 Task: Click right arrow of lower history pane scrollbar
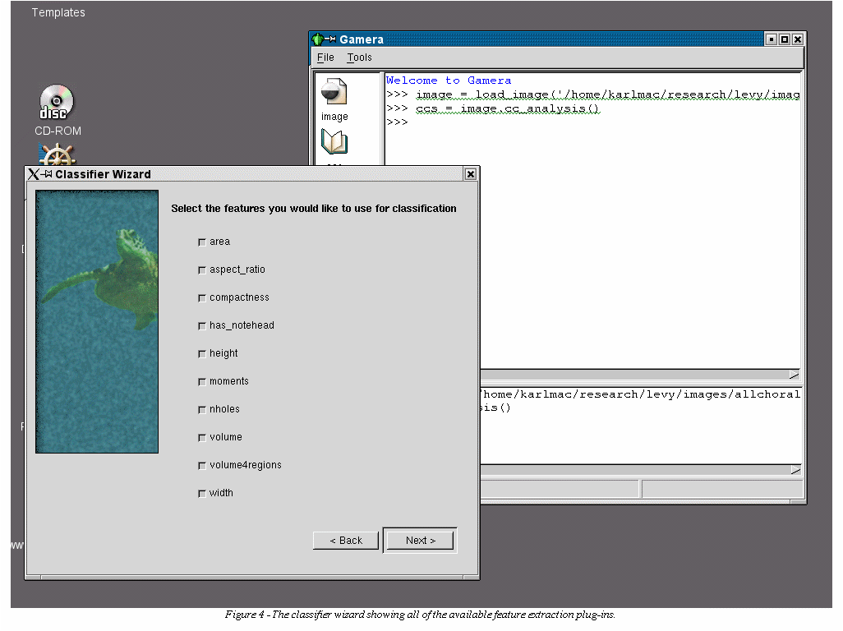pyautogui.click(x=794, y=470)
